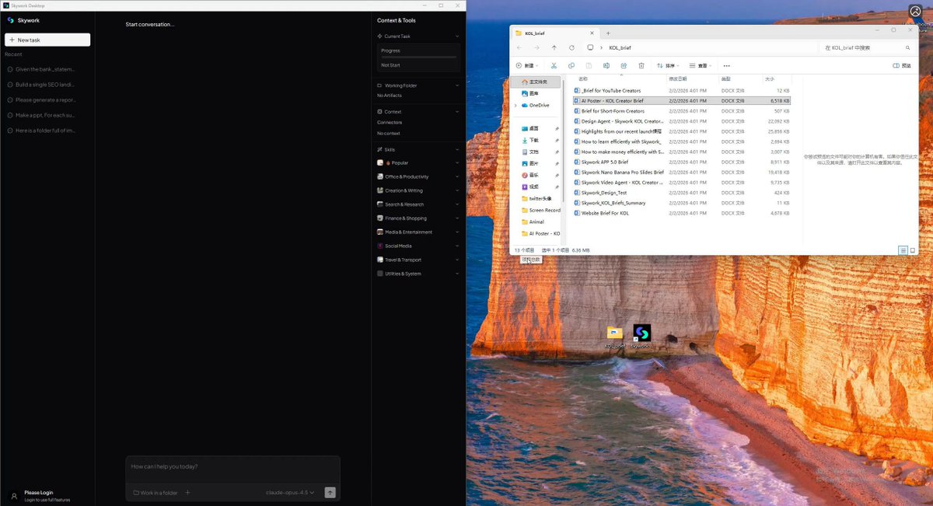This screenshot has width=933, height=506.
Task: Toggle the 预览 preview pane button
Action: click(902, 66)
